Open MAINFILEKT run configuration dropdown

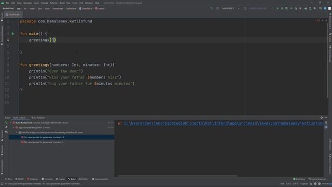pos(230,8)
